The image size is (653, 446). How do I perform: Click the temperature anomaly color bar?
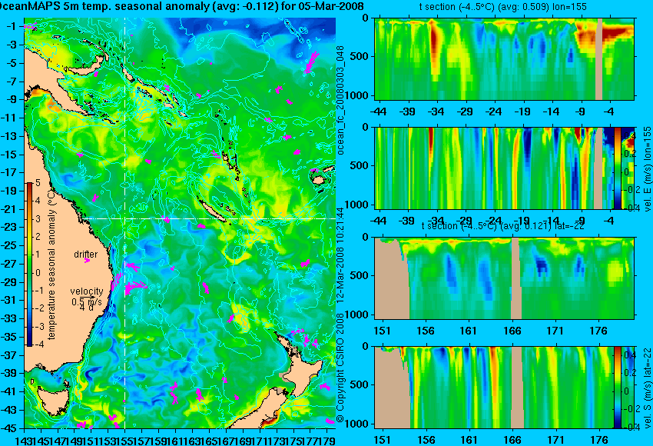(30, 265)
